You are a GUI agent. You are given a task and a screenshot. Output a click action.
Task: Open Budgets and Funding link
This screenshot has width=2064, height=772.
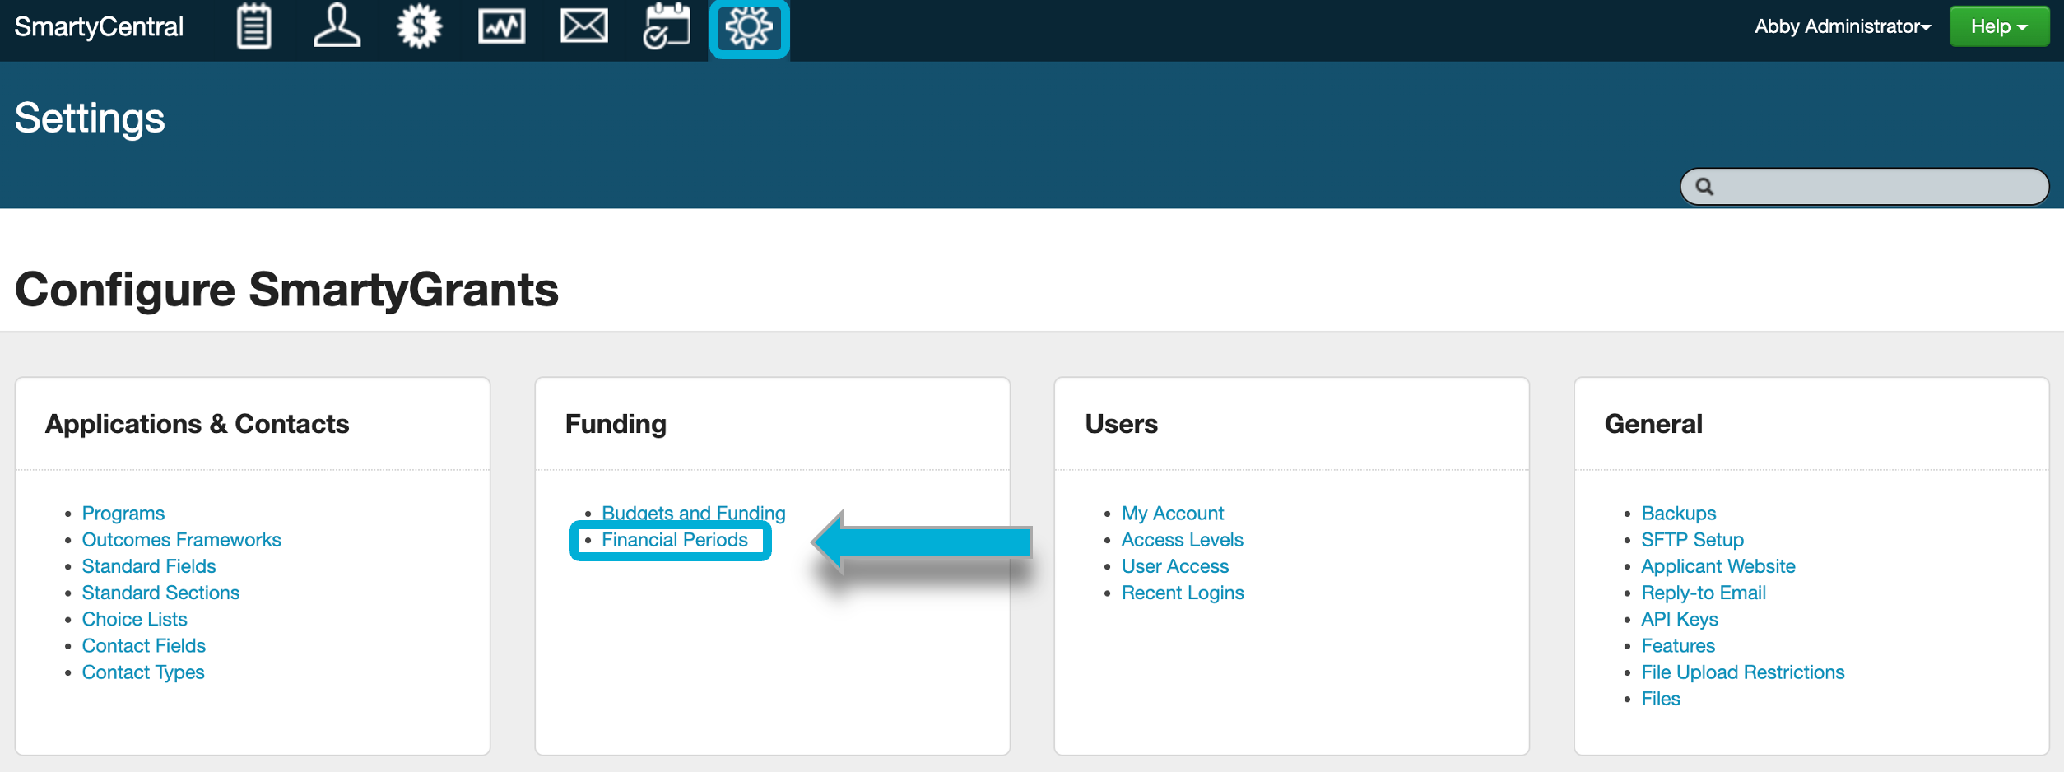click(694, 513)
